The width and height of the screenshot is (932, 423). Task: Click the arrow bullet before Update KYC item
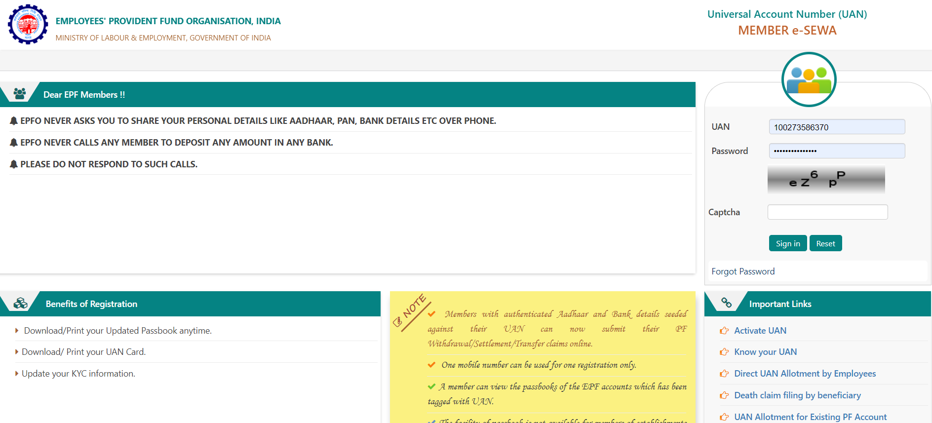[17, 374]
